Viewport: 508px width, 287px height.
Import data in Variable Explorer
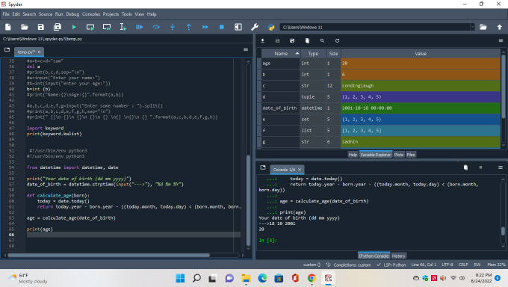click(x=262, y=41)
